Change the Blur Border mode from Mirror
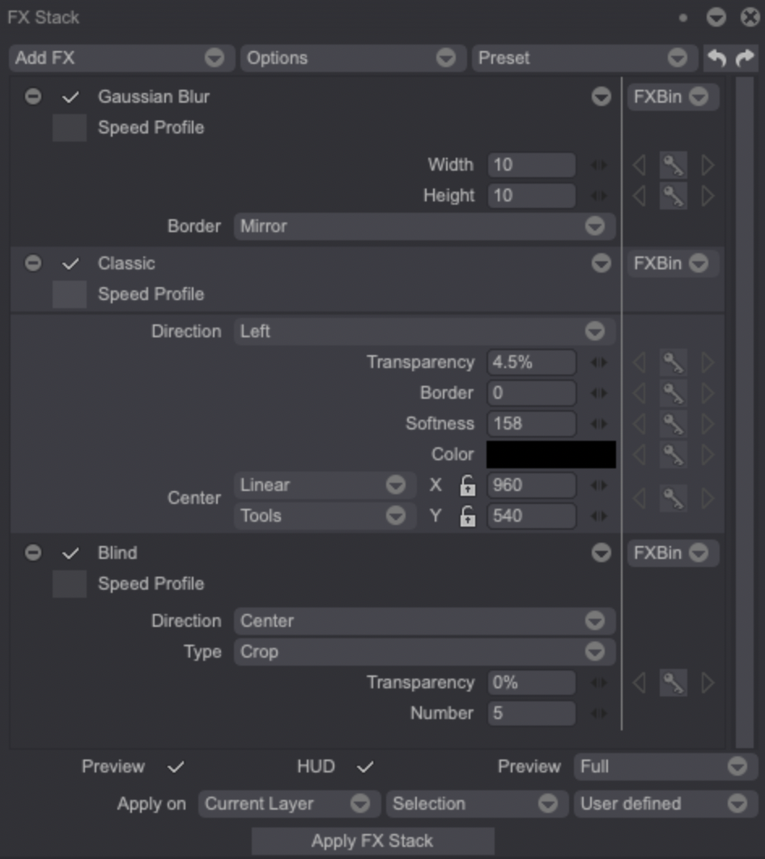765x859 pixels. pos(424,226)
